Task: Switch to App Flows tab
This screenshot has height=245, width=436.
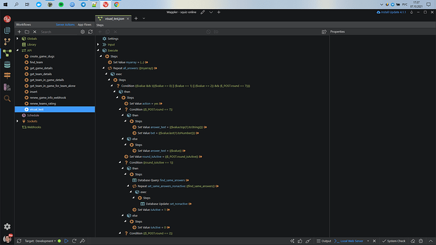Action: coord(84,25)
